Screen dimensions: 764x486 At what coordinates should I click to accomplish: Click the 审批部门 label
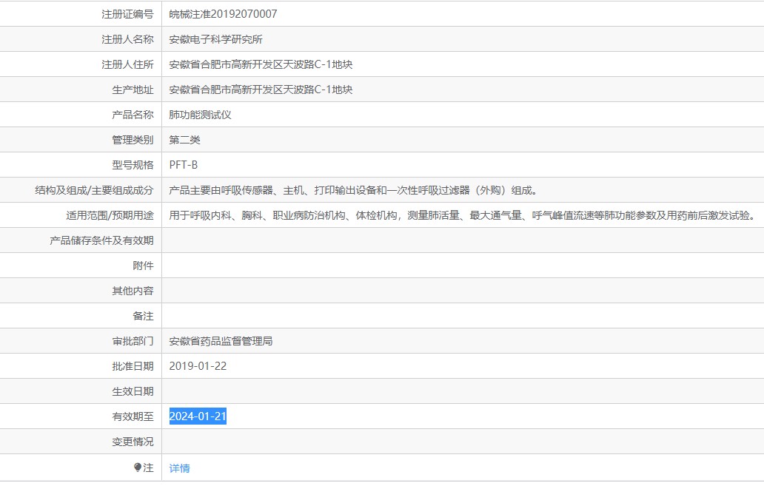(133, 341)
